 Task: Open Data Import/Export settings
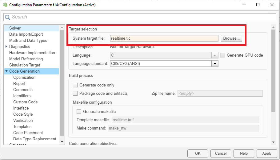26,34
